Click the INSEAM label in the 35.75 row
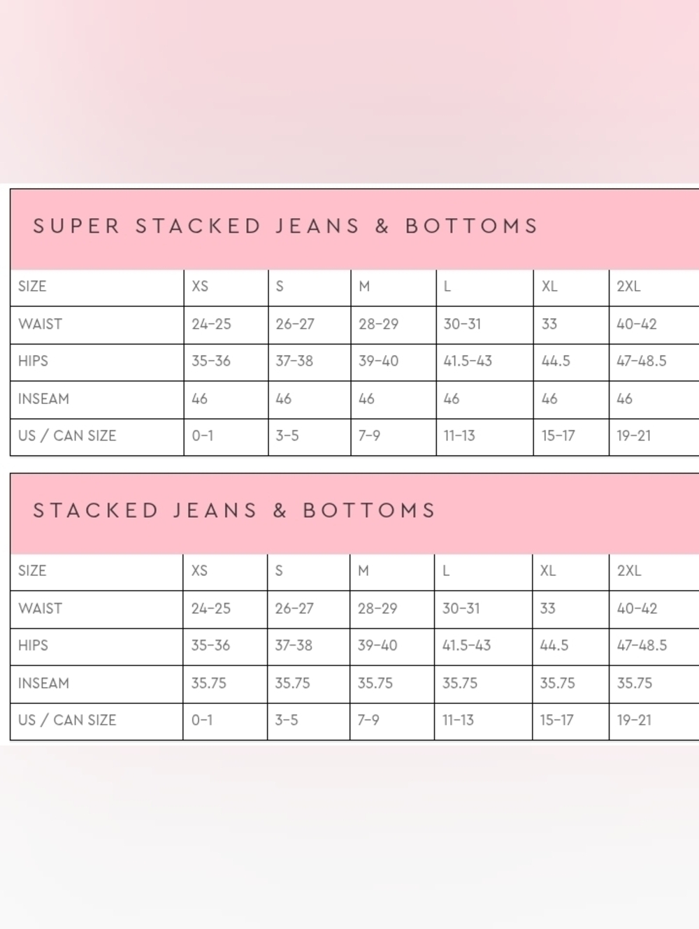The width and height of the screenshot is (699, 929). click(43, 683)
